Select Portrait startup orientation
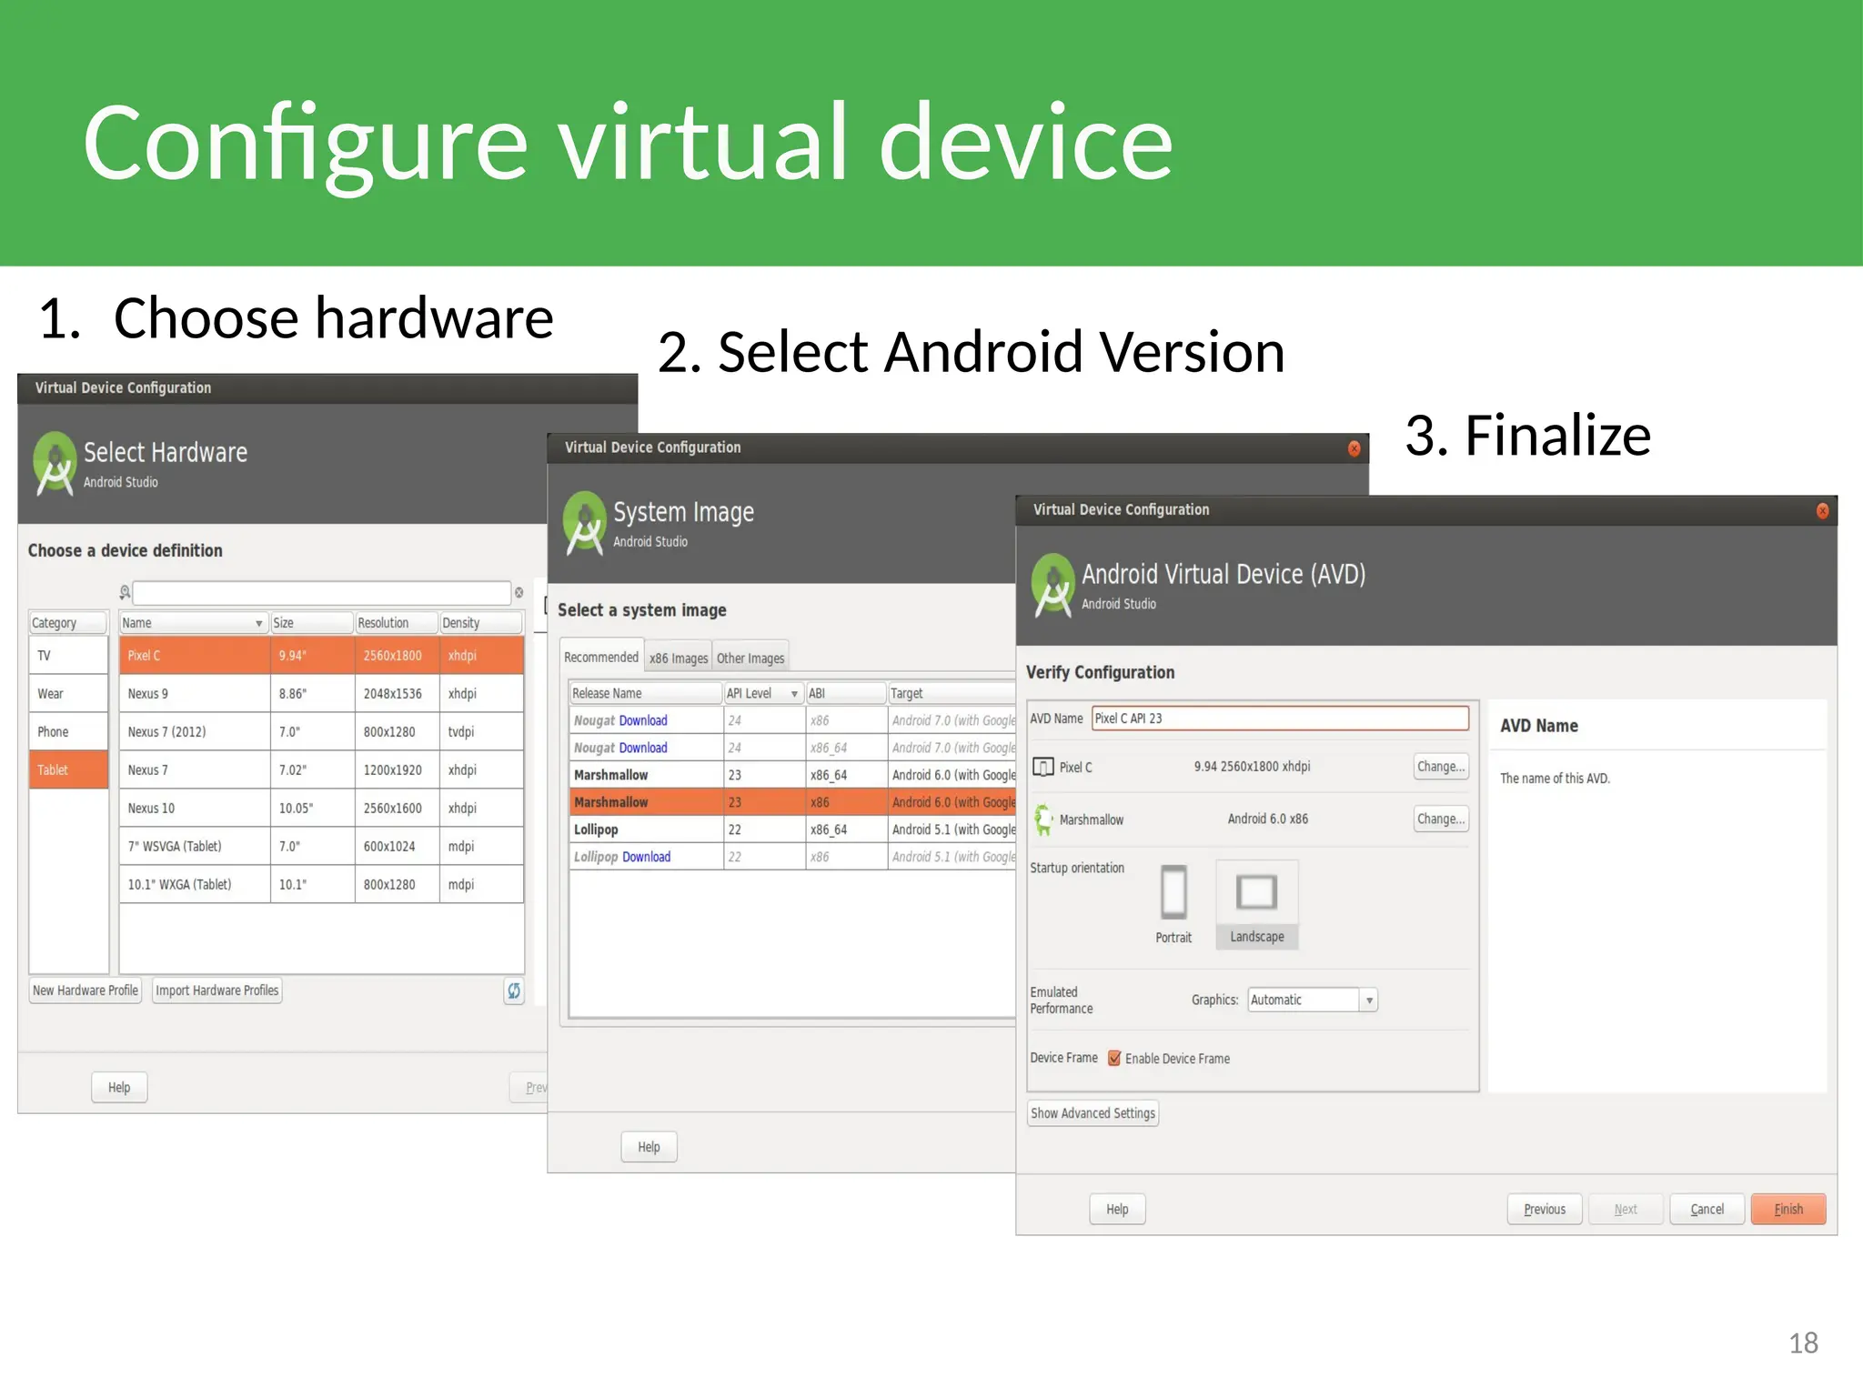The height and width of the screenshot is (1397, 1863). [x=1173, y=904]
